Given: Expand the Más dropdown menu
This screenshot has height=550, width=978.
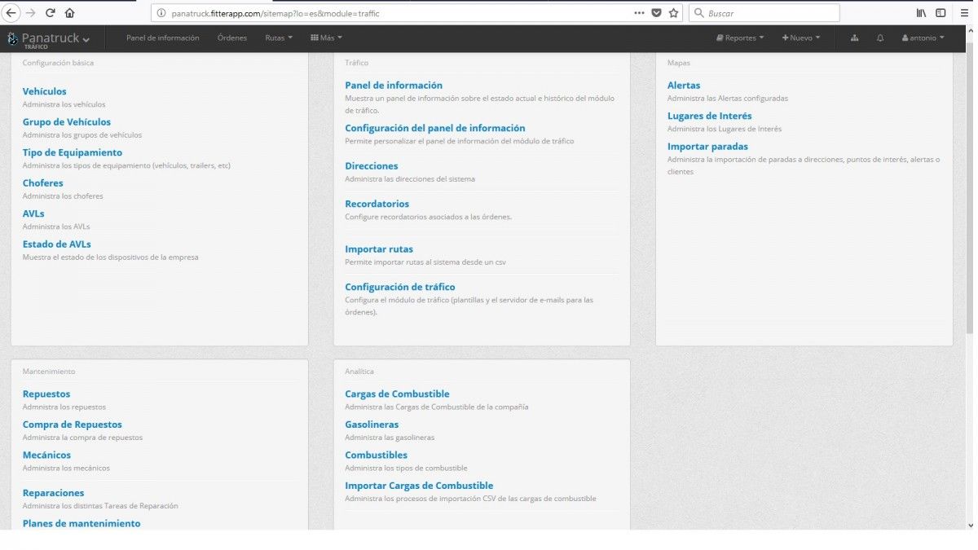Looking at the screenshot, I should click(x=326, y=38).
